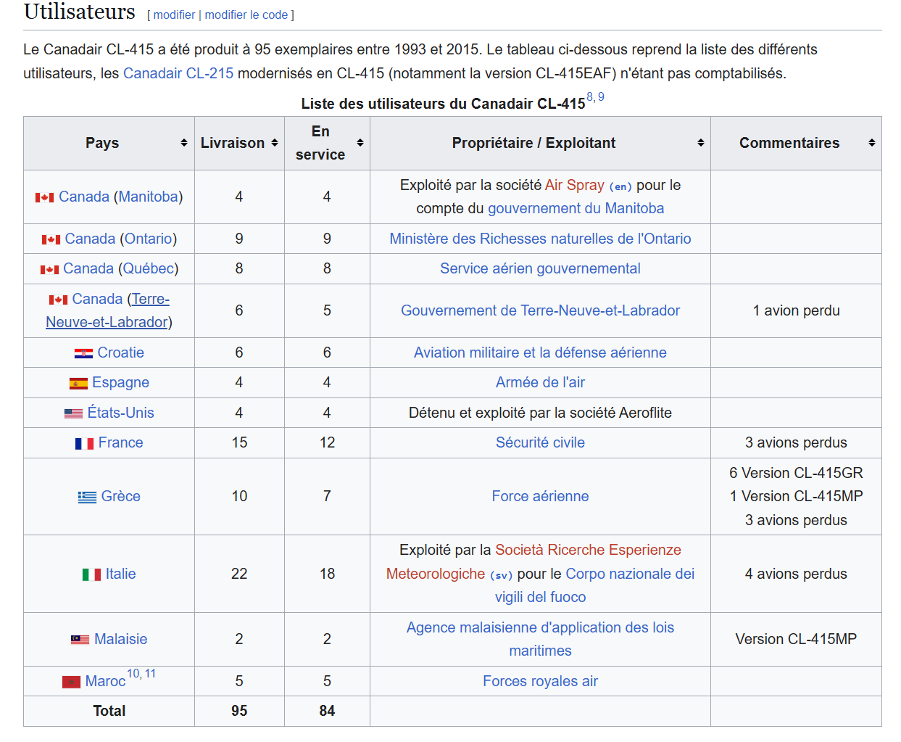This screenshot has width=901, height=742.
Task: Open the Manitoba link
Action: click(149, 197)
